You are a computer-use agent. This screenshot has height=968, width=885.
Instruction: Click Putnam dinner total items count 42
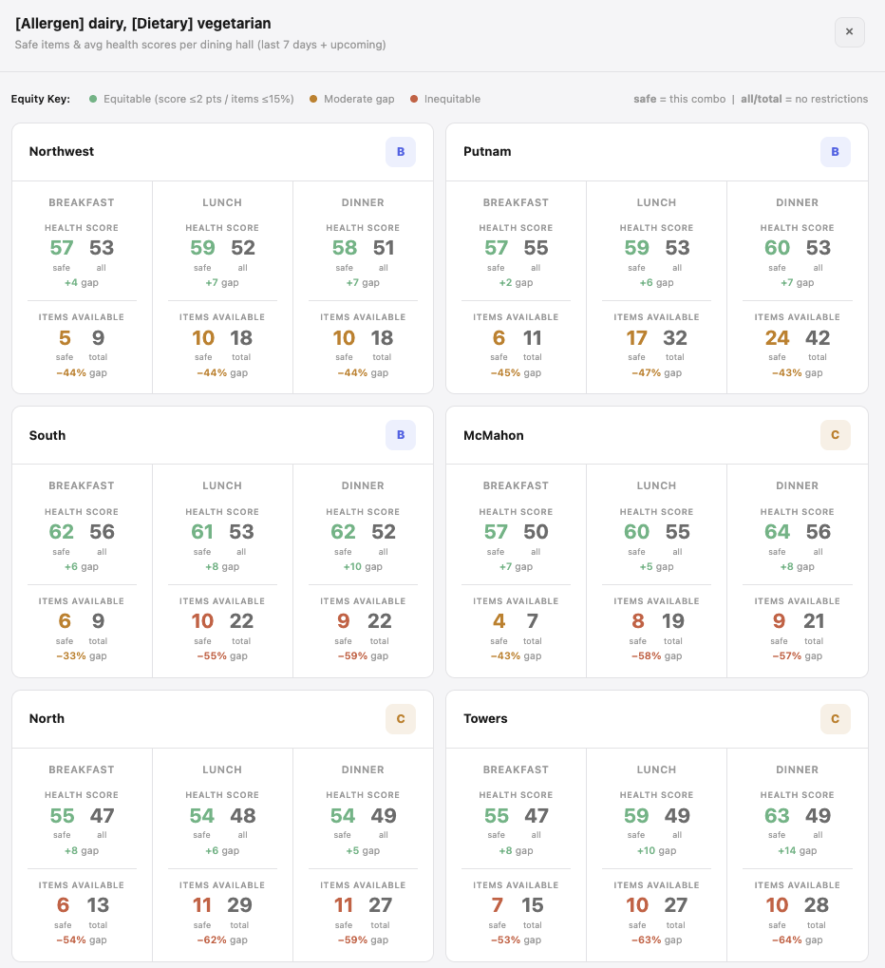[x=818, y=337]
